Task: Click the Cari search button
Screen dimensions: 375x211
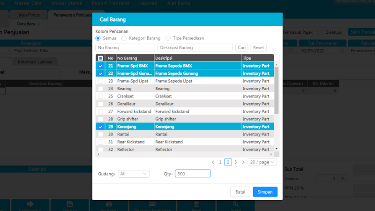Action: tap(242, 47)
